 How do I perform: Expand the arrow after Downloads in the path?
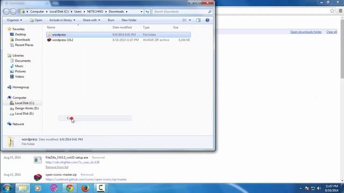point(127,12)
